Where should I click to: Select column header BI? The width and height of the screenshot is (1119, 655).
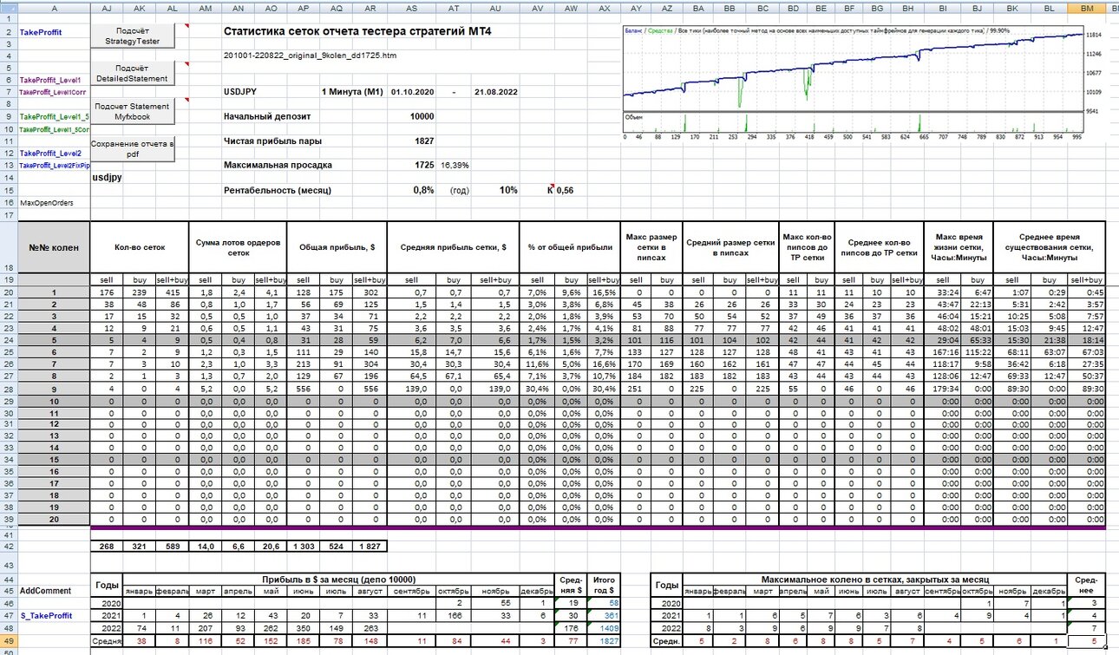pyautogui.click(x=942, y=7)
